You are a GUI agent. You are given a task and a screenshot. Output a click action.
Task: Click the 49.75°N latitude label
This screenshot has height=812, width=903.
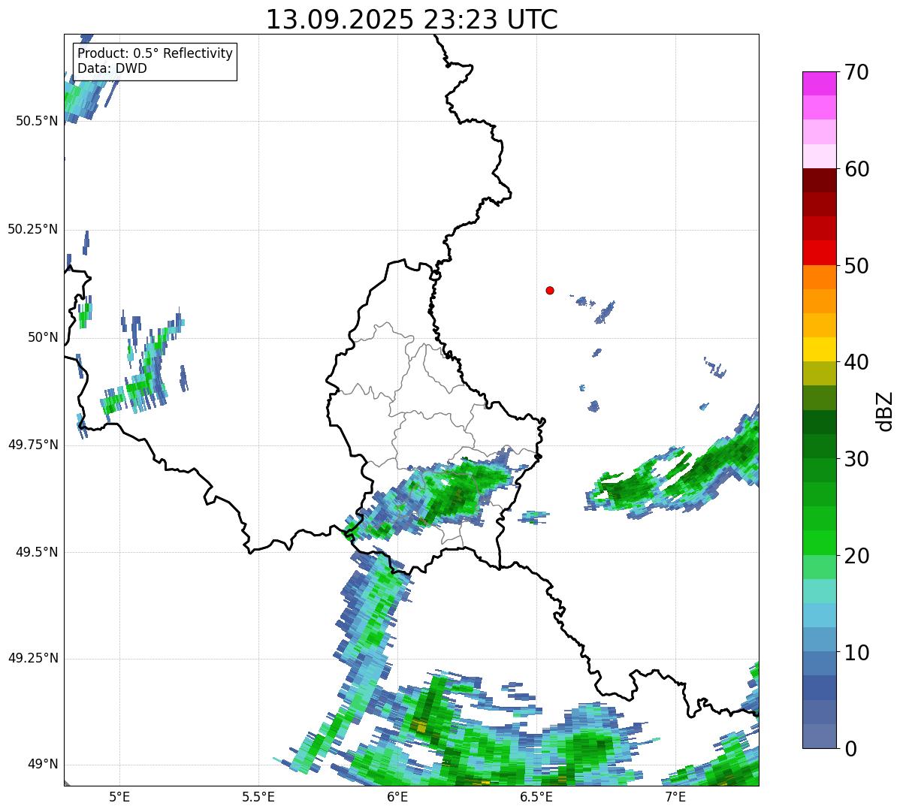tap(33, 445)
